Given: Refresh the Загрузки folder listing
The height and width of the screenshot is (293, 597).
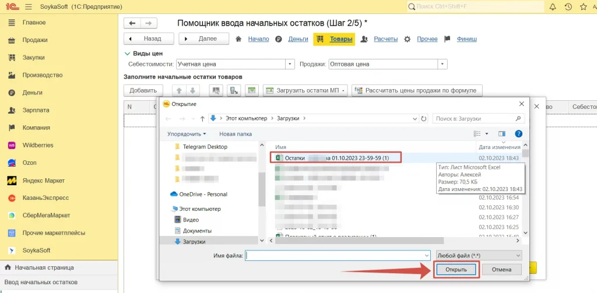Looking at the screenshot, I should click(x=424, y=118).
